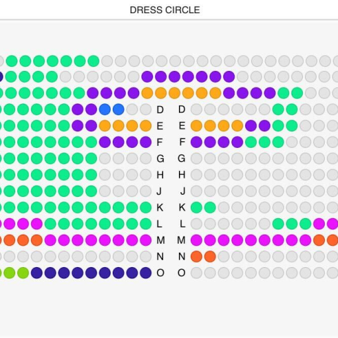Choose green seat nearest the left K label
338x338 pixels.
pos(146,207)
